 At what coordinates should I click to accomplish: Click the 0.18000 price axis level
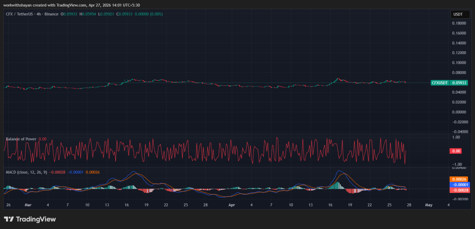point(459,23)
